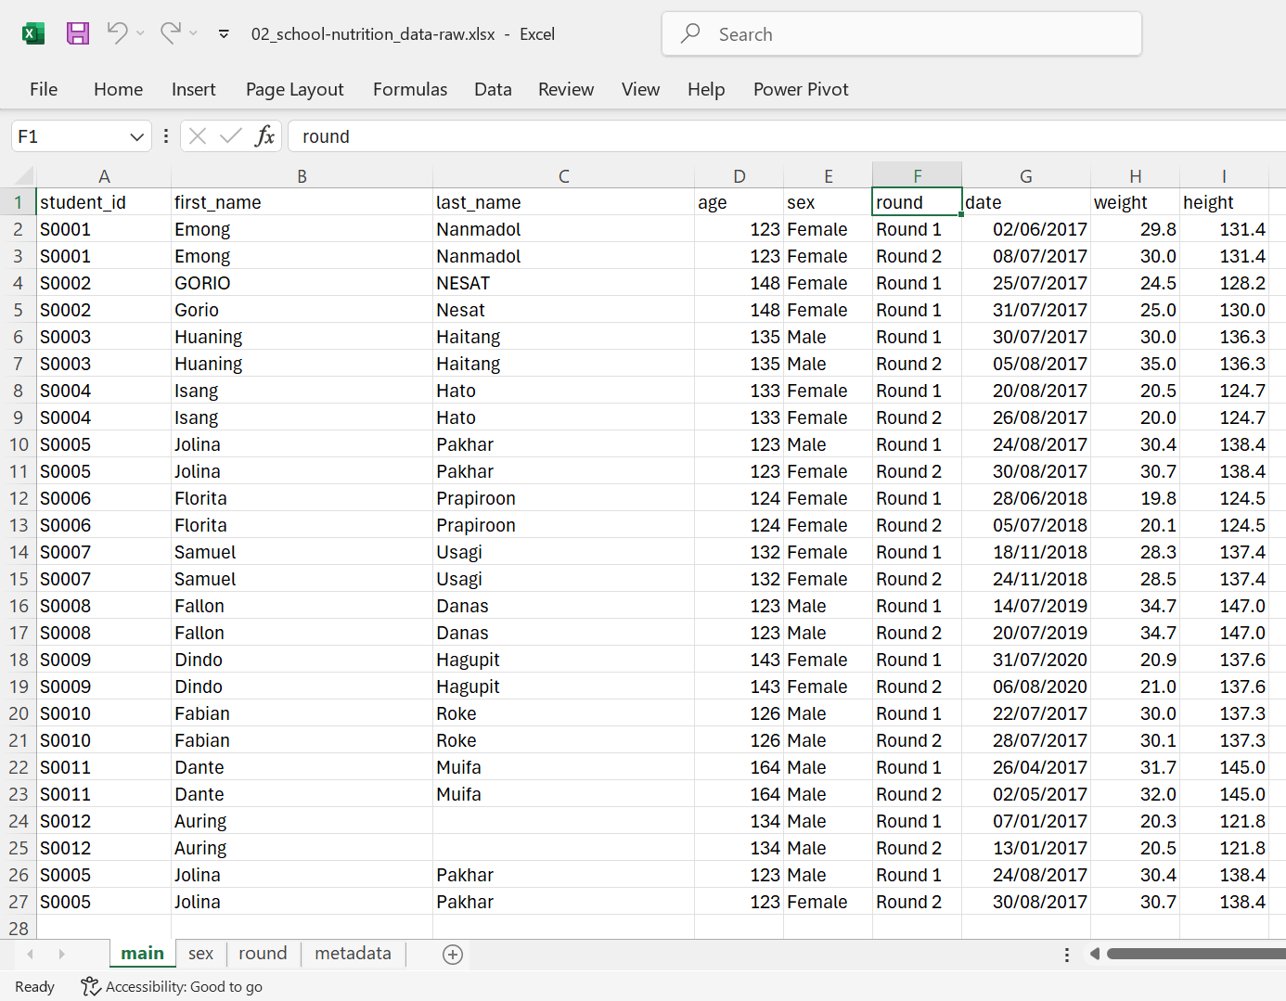1286x1001 pixels.
Task: Switch to the Formulas tab
Action: click(x=409, y=89)
